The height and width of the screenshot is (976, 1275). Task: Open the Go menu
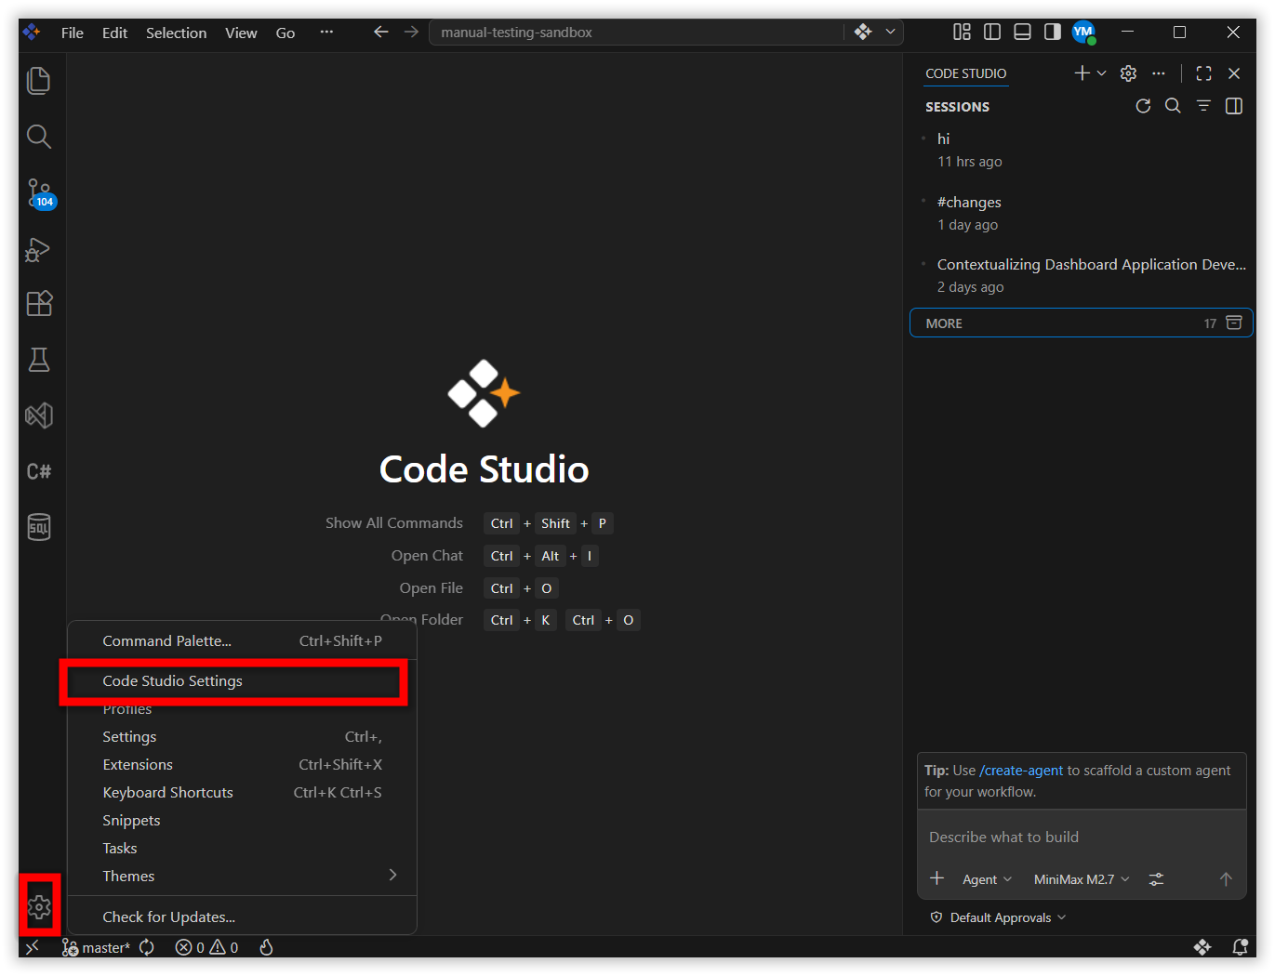tap(286, 33)
